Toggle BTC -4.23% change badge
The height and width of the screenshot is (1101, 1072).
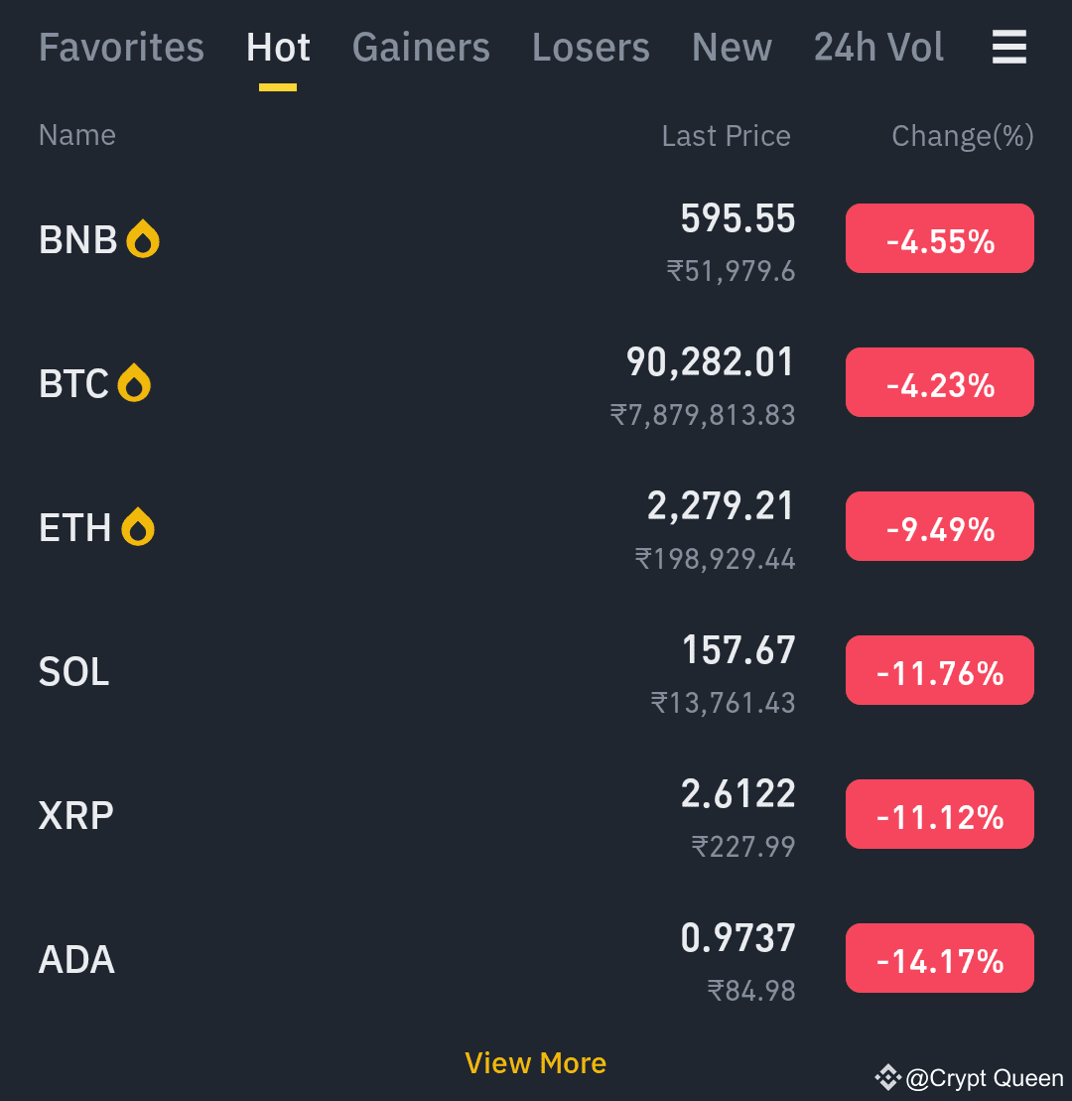(939, 382)
